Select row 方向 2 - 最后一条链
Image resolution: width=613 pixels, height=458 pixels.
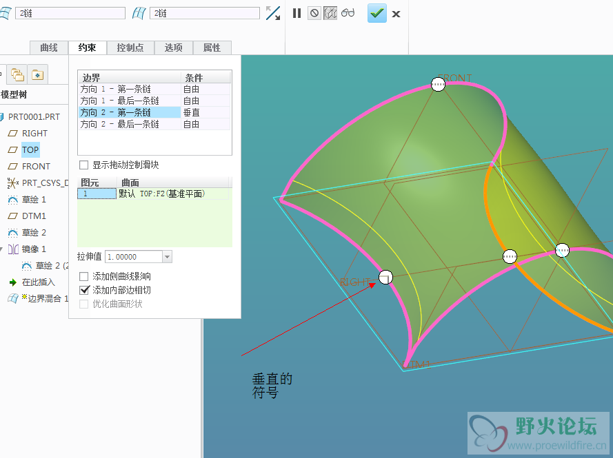(x=155, y=124)
